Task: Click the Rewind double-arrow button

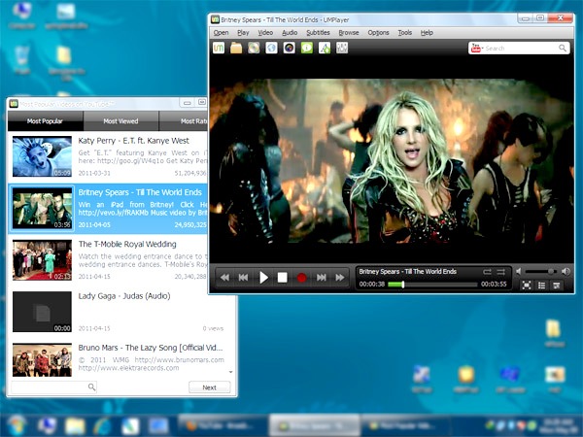Action: click(225, 278)
